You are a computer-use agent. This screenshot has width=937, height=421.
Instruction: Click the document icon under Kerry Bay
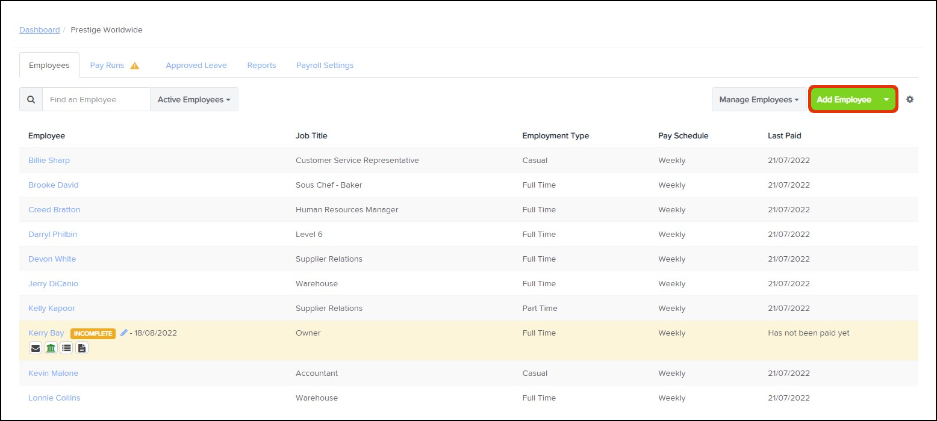tap(82, 348)
